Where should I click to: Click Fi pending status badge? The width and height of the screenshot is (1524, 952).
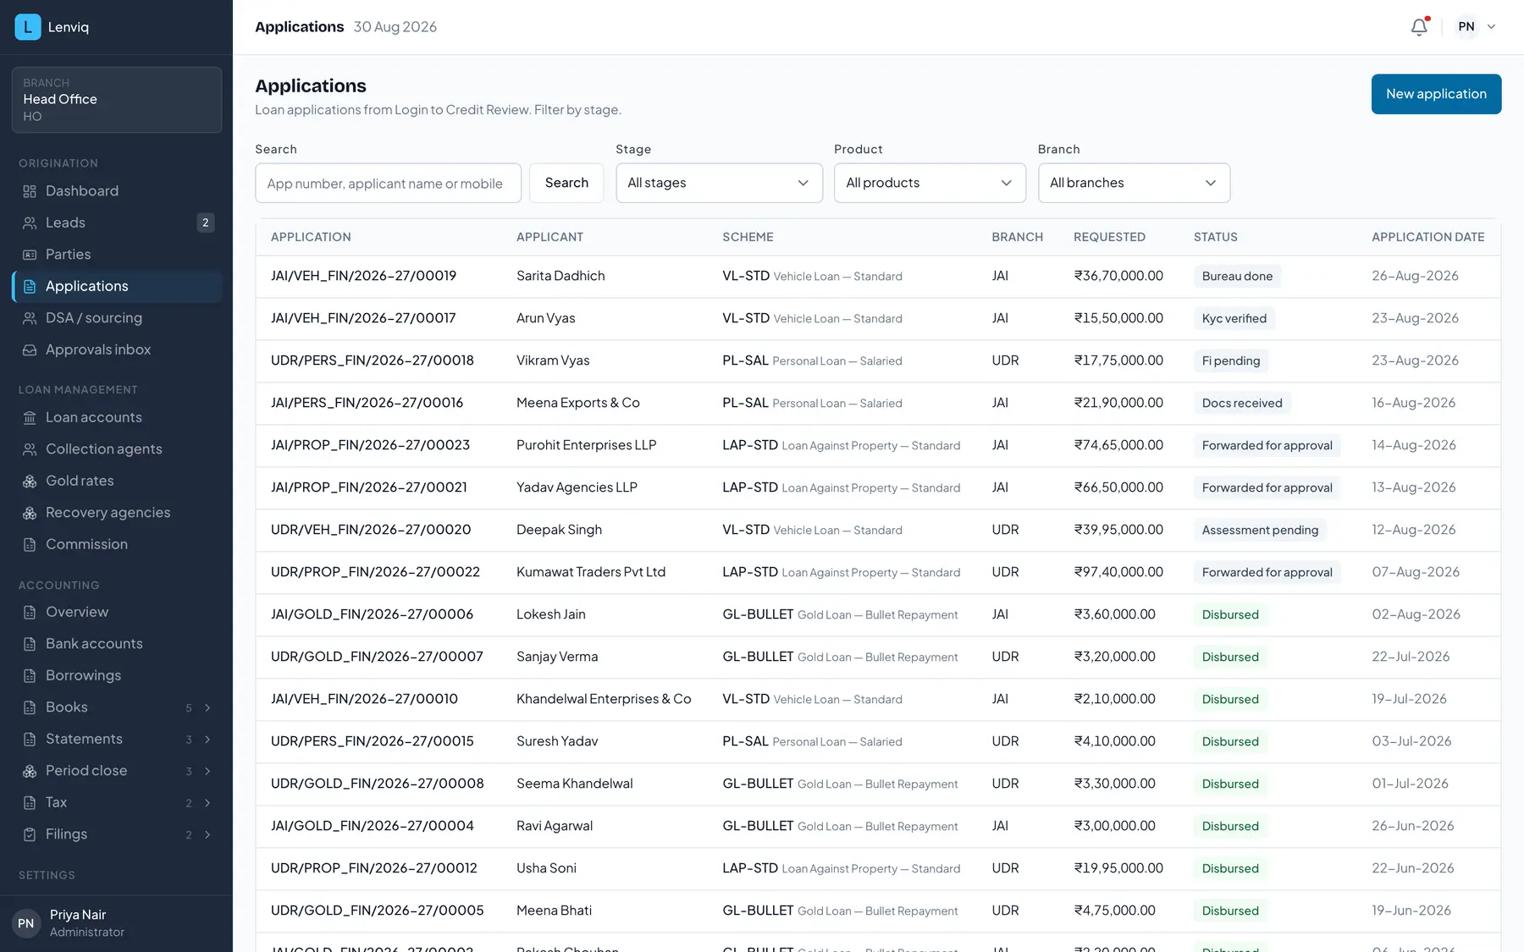(1231, 360)
